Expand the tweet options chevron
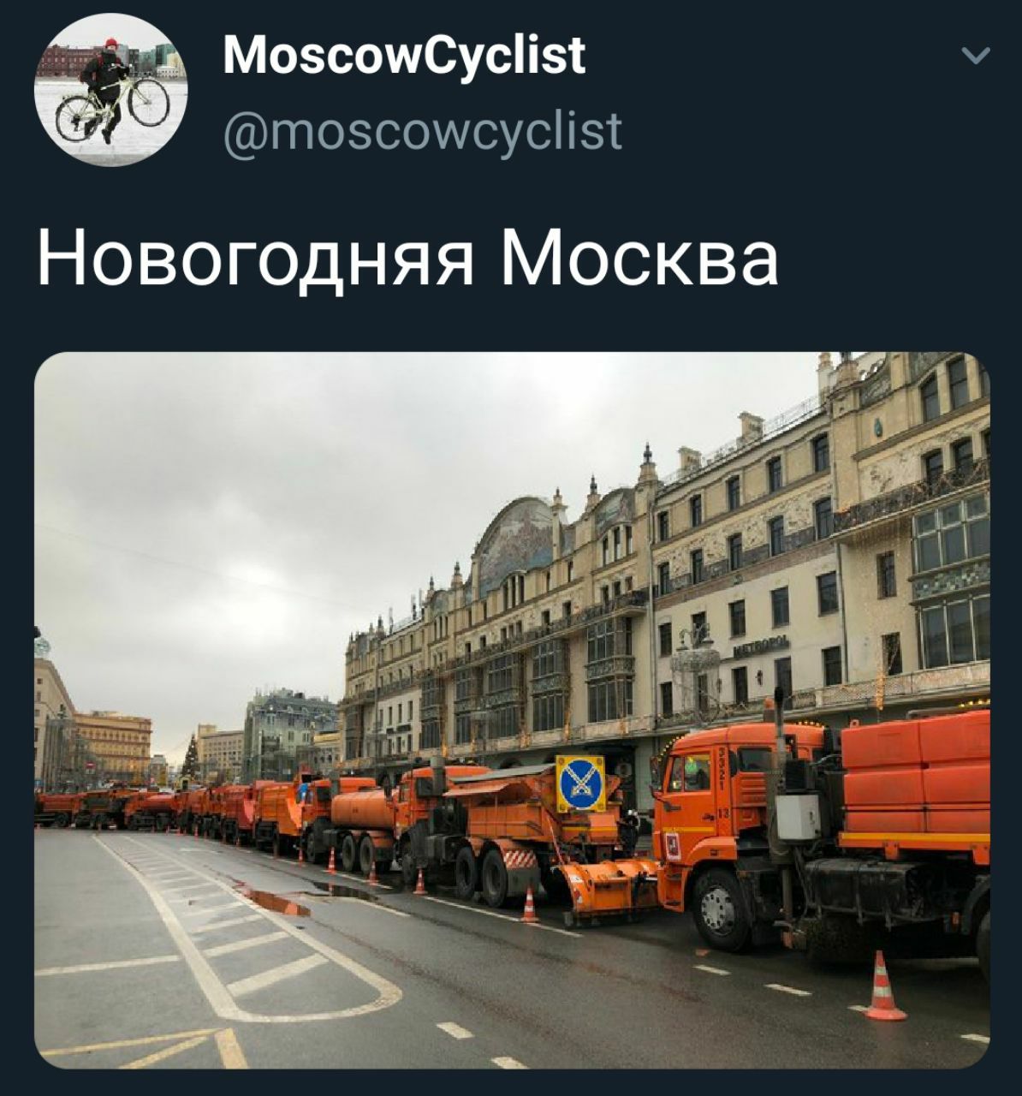The width and height of the screenshot is (1022, 1096). coord(976,57)
